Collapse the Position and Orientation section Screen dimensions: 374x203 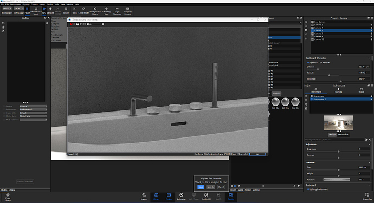coord(369,58)
